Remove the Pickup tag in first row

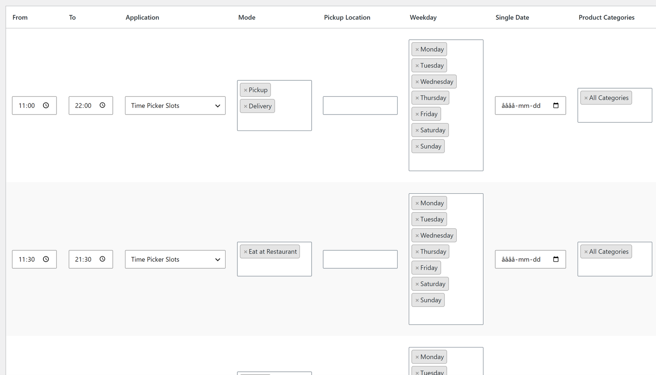tap(246, 90)
